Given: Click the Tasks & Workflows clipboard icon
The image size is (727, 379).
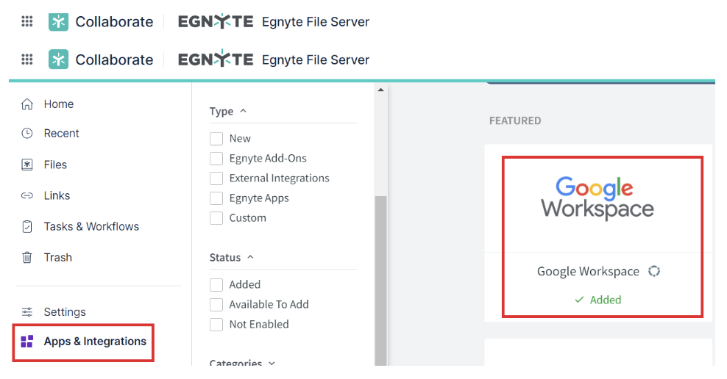Looking at the screenshot, I should (27, 226).
